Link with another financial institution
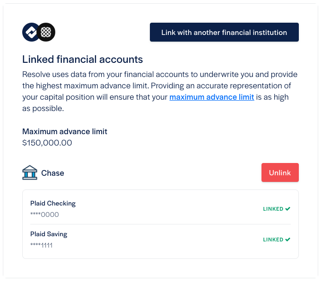Image resolution: width=322 pixels, height=283 pixels. pyautogui.click(x=224, y=32)
